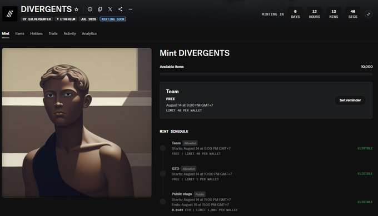
Task: Click the MINS countdown box
Action: coord(334,14)
